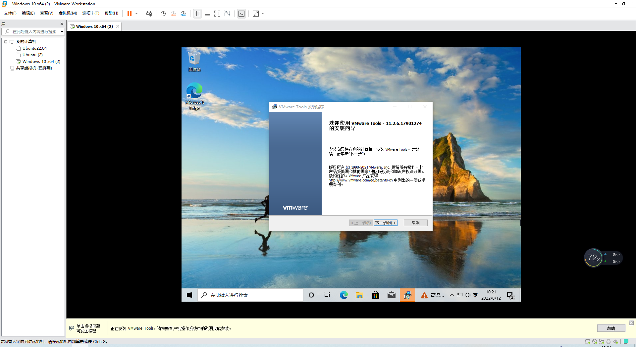Collapse the 我的计算机 tree node
The width and height of the screenshot is (636, 347).
6,42
